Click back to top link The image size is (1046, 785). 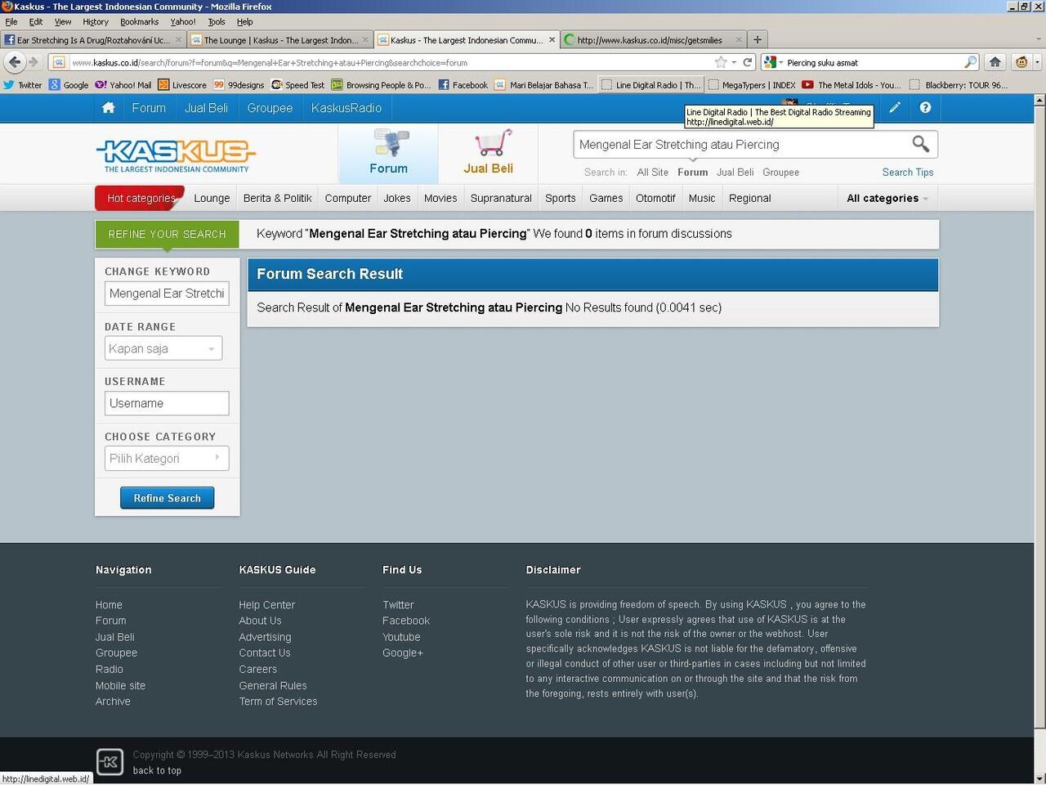(x=157, y=770)
